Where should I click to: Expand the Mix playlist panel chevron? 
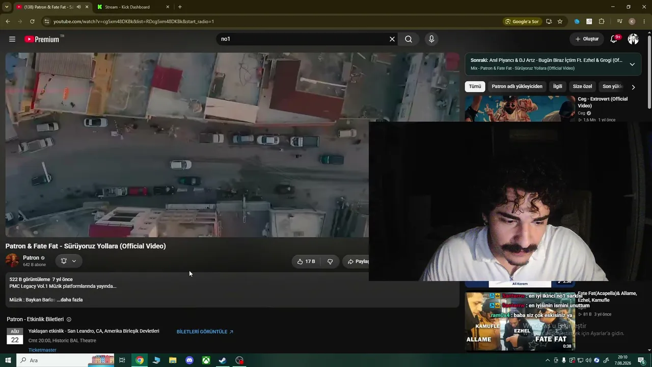pyautogui.click(x=632, y=64)
